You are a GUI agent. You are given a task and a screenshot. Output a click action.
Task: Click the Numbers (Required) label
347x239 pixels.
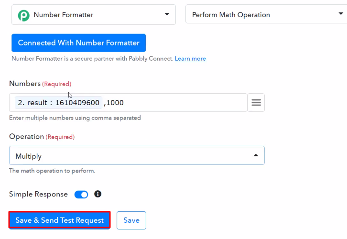[40, 84]
